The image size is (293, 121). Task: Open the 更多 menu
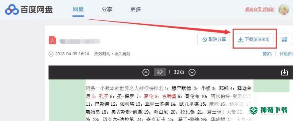coord(136,9)
